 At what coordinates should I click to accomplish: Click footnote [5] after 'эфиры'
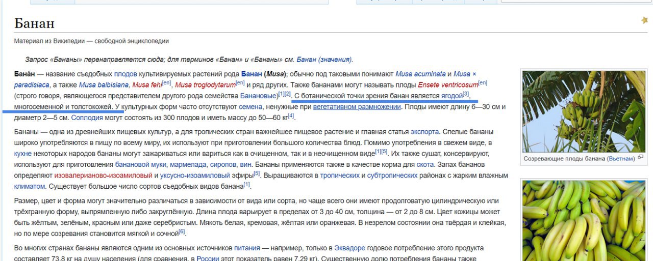[x=257, y=173]
